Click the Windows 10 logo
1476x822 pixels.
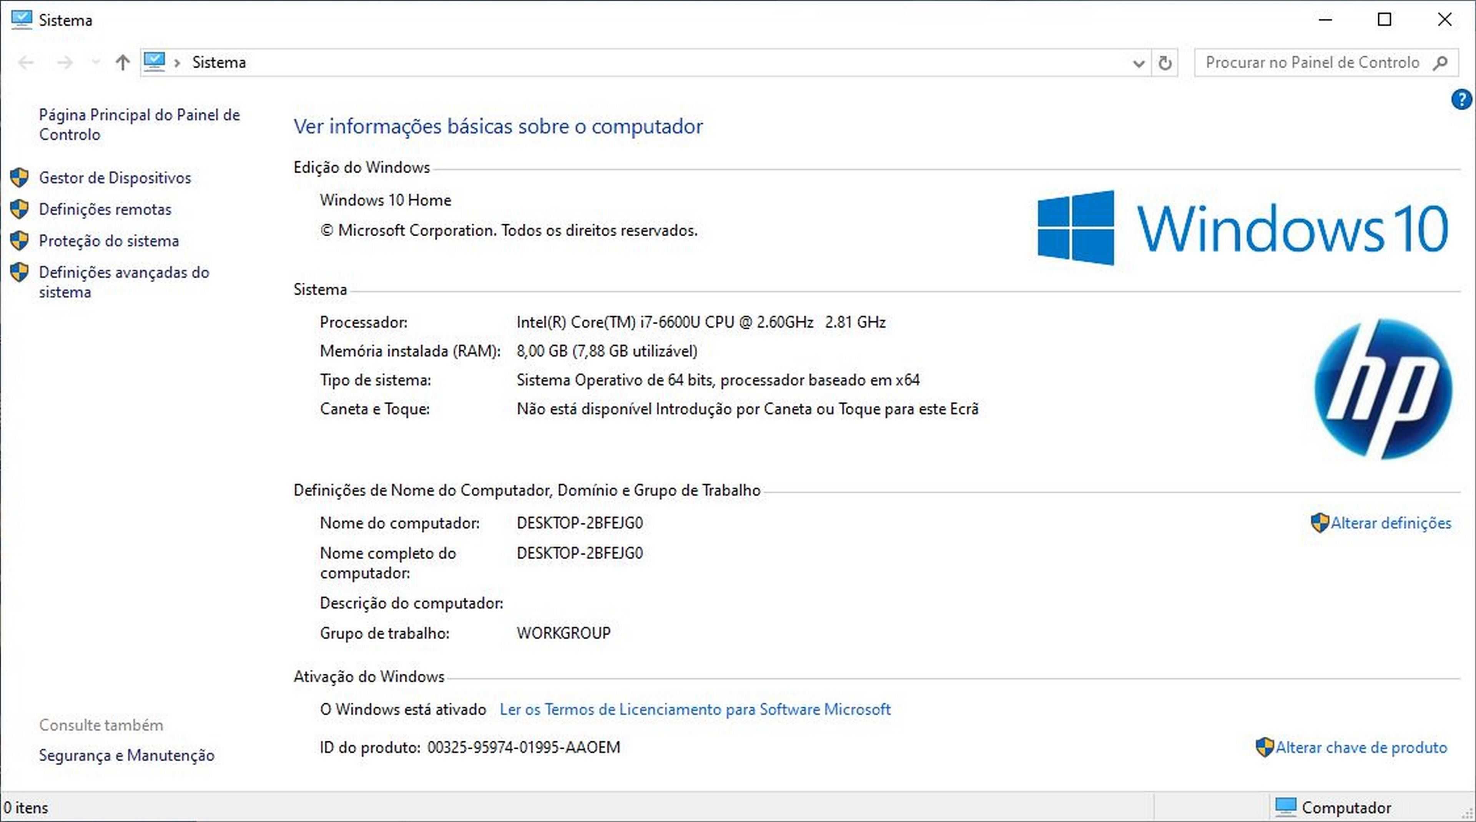(x=1243, y=228)
